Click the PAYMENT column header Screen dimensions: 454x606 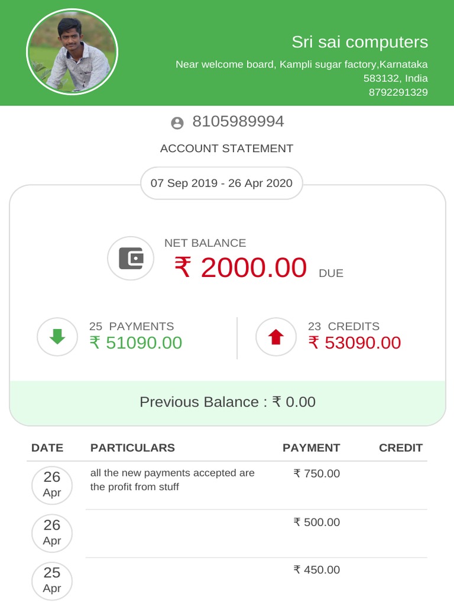(311, 448)
